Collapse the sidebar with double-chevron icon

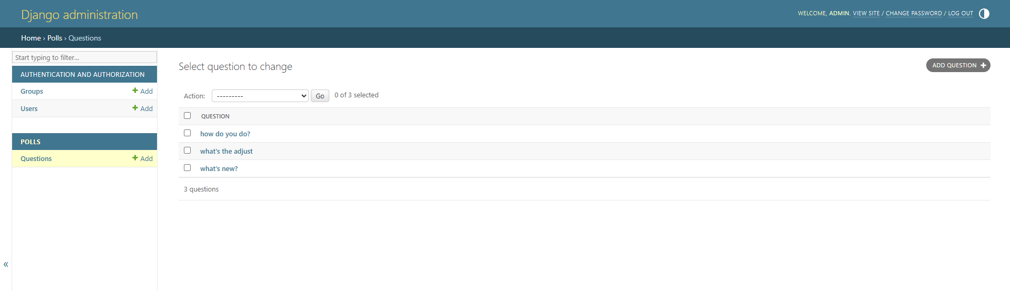[6, 264]
